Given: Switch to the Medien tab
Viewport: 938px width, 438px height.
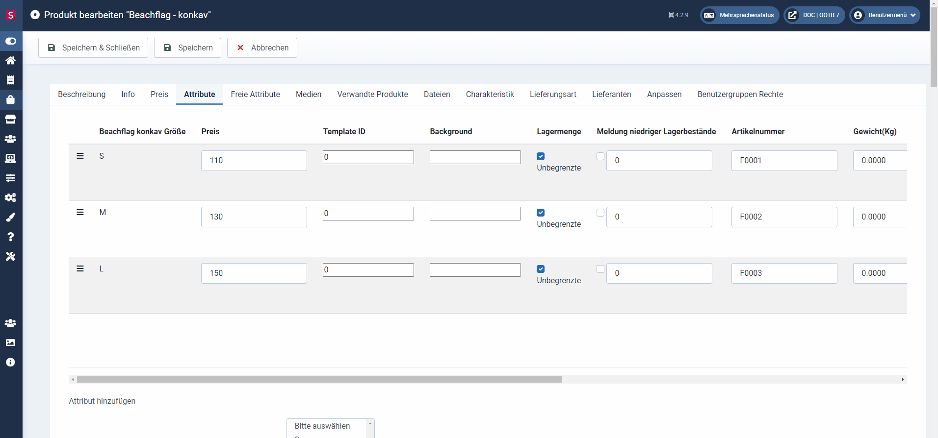Looking at the screenshot, I should point(309,94).
